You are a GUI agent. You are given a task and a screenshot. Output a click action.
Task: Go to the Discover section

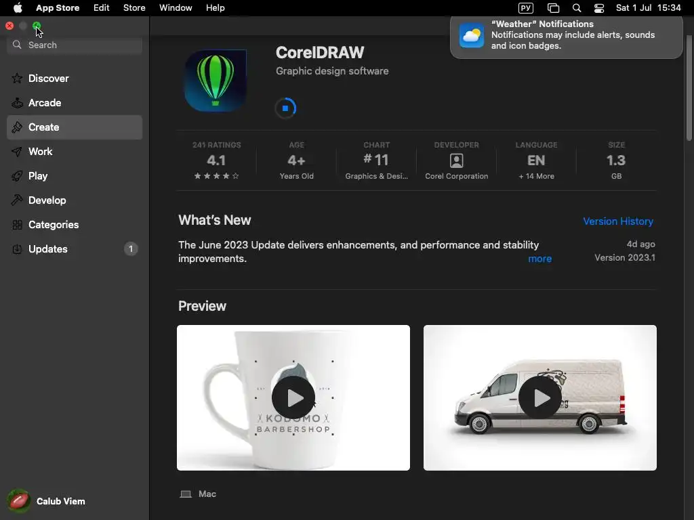coord(75,79)
